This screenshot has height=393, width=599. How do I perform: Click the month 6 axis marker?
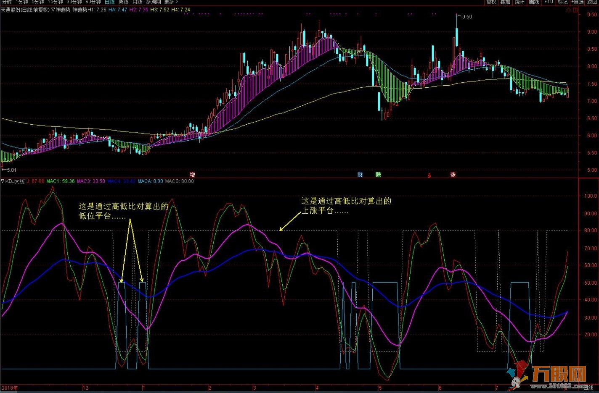pos(440,388)
